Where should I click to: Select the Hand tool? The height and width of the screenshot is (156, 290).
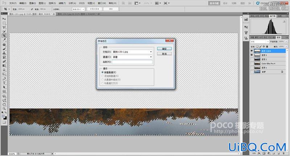pyautogui.click(x=4, y=104)
